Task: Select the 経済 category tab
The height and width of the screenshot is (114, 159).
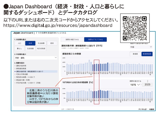Action: 30,43
